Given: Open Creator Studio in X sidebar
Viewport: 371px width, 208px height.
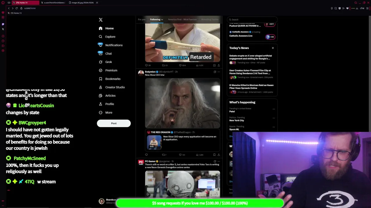Looking at the screenshot, I should tap(112, 87).
